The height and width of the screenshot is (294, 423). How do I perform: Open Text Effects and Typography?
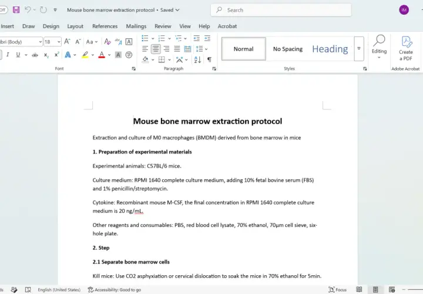pos(68,55)
